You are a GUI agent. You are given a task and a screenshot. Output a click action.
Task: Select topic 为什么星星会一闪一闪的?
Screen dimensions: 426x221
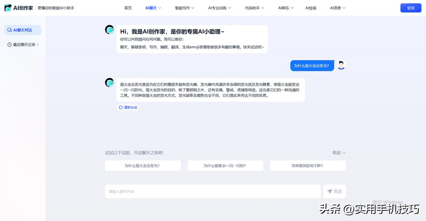click(225, 165)
